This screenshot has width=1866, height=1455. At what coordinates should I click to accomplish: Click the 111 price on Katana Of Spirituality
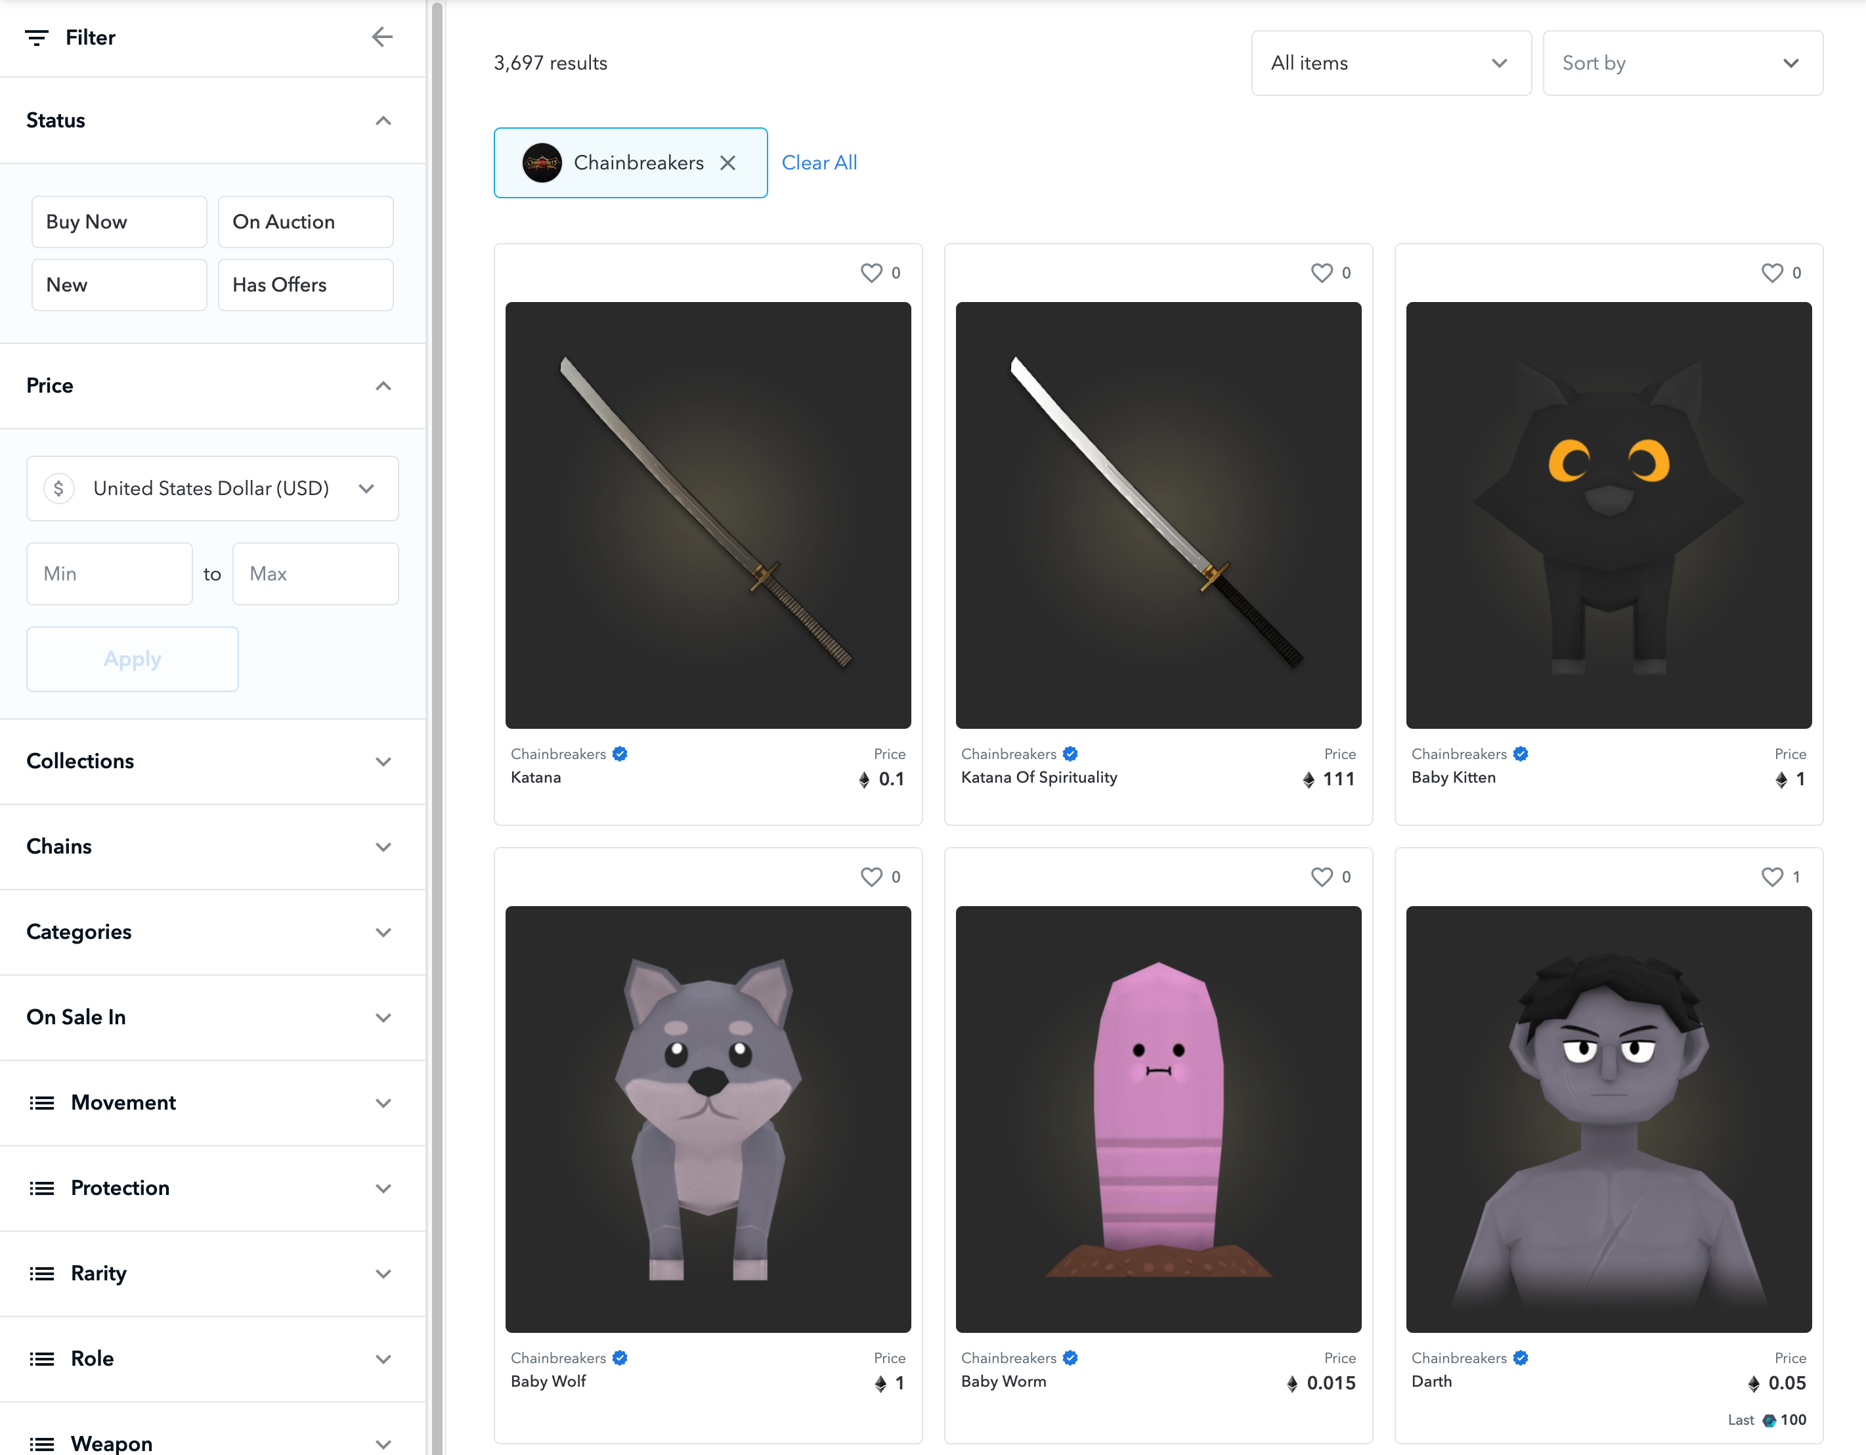click(1339, 779)
